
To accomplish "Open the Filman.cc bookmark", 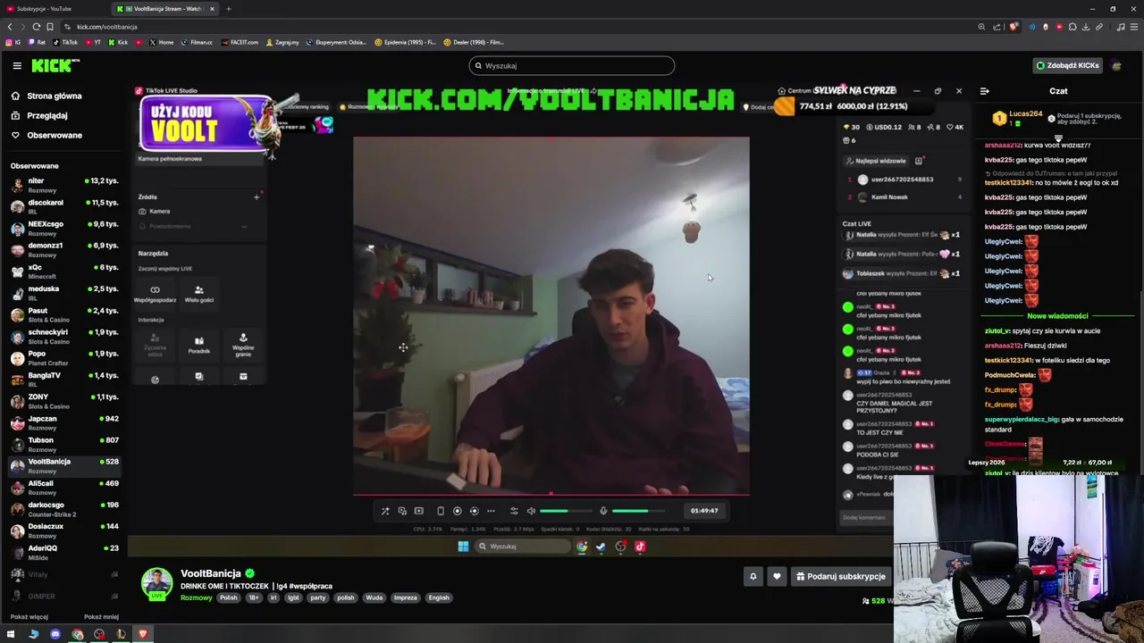I will point(197,42).
